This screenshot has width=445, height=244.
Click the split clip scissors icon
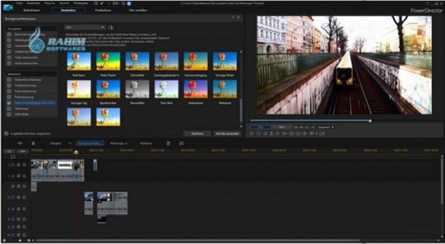tap(33, 143)
